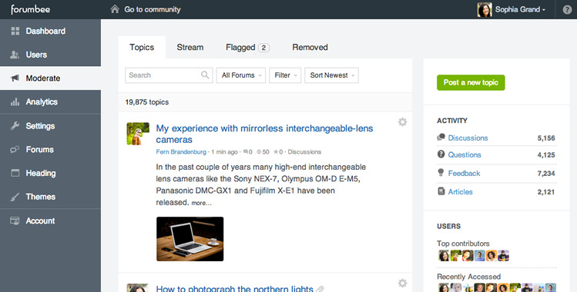Click the forumbee logo
The width and height of the screenshot is (577, 292).
(x=31, y=9)
